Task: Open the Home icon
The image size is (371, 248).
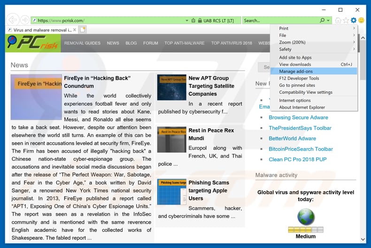Action: (x=338, y=20)
